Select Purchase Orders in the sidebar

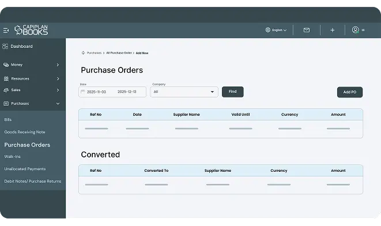(x=27, y=145)
